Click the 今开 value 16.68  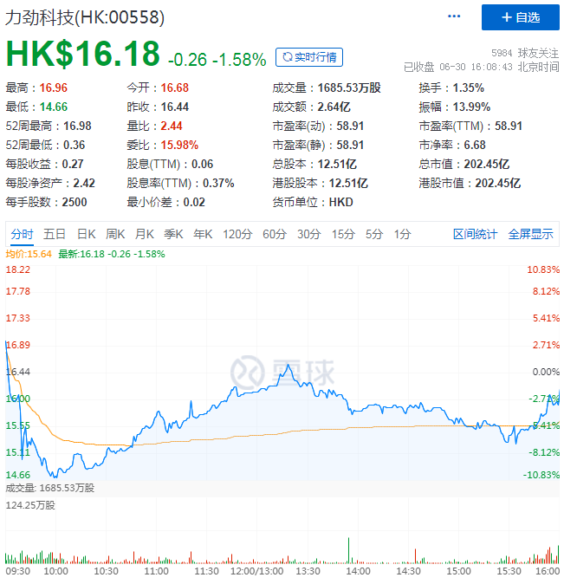coord(175,88)
